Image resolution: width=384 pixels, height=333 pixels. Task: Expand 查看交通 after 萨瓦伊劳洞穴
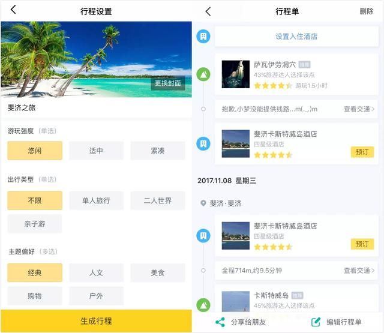tap(359, 109)
